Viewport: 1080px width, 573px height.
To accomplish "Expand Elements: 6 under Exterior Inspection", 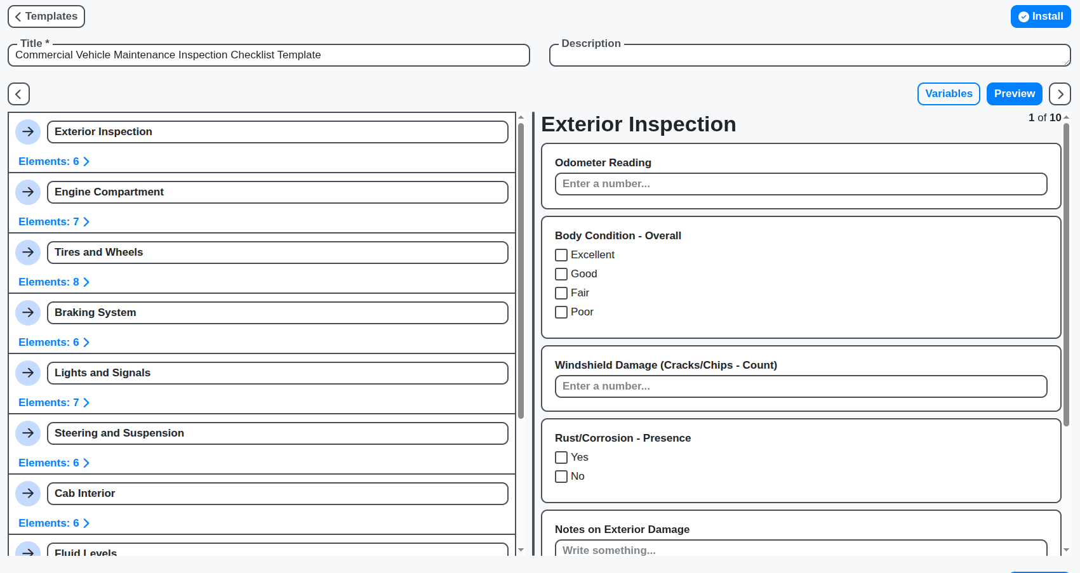I will point(54,162).
